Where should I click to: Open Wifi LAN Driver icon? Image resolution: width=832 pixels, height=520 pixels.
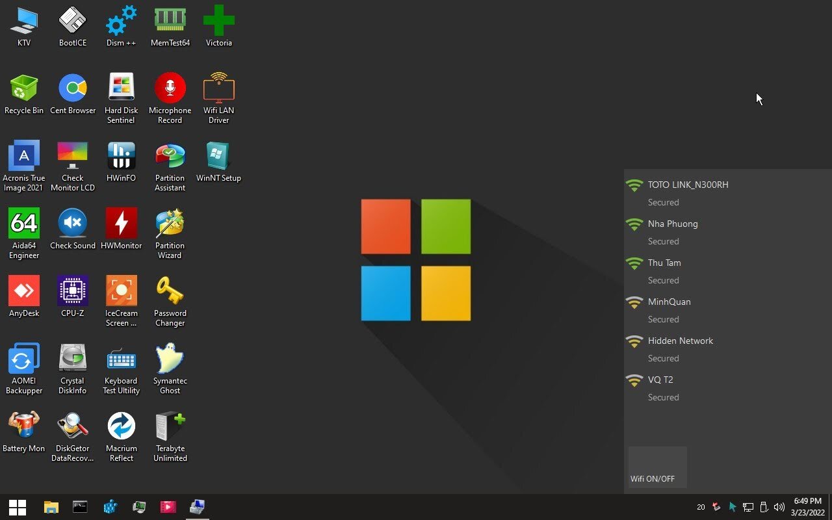219,98
